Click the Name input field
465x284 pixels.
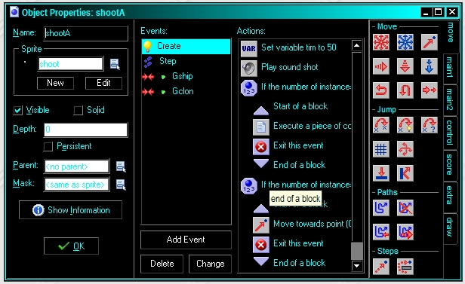pos(86,33)
